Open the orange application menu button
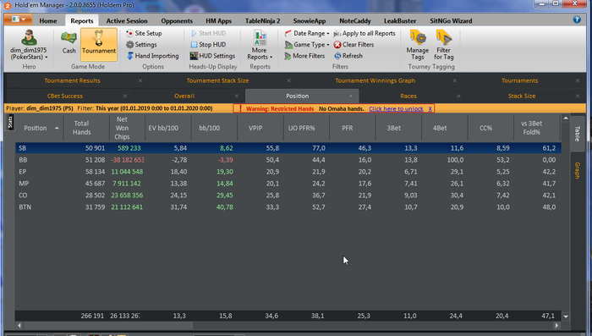This screenshot has height=336, width=592. [18, 19]
